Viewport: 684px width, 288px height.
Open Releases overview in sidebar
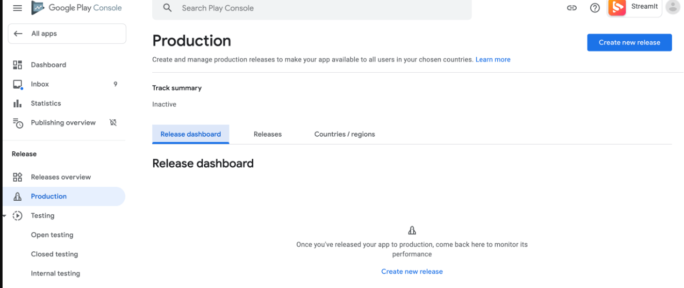61,177
